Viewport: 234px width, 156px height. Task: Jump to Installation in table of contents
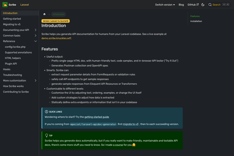[x=196, y=21]
